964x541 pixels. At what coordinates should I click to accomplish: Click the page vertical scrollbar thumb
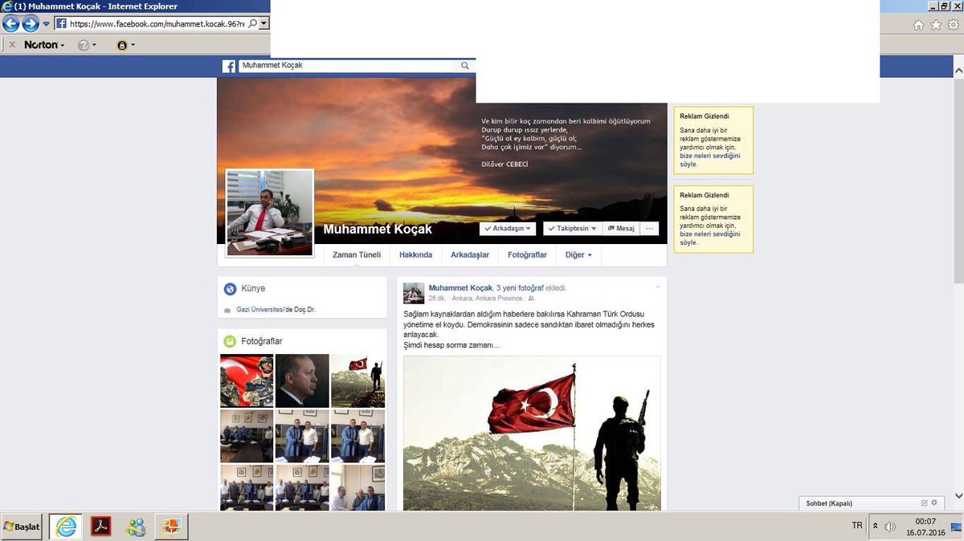click(x=958, y=181)
